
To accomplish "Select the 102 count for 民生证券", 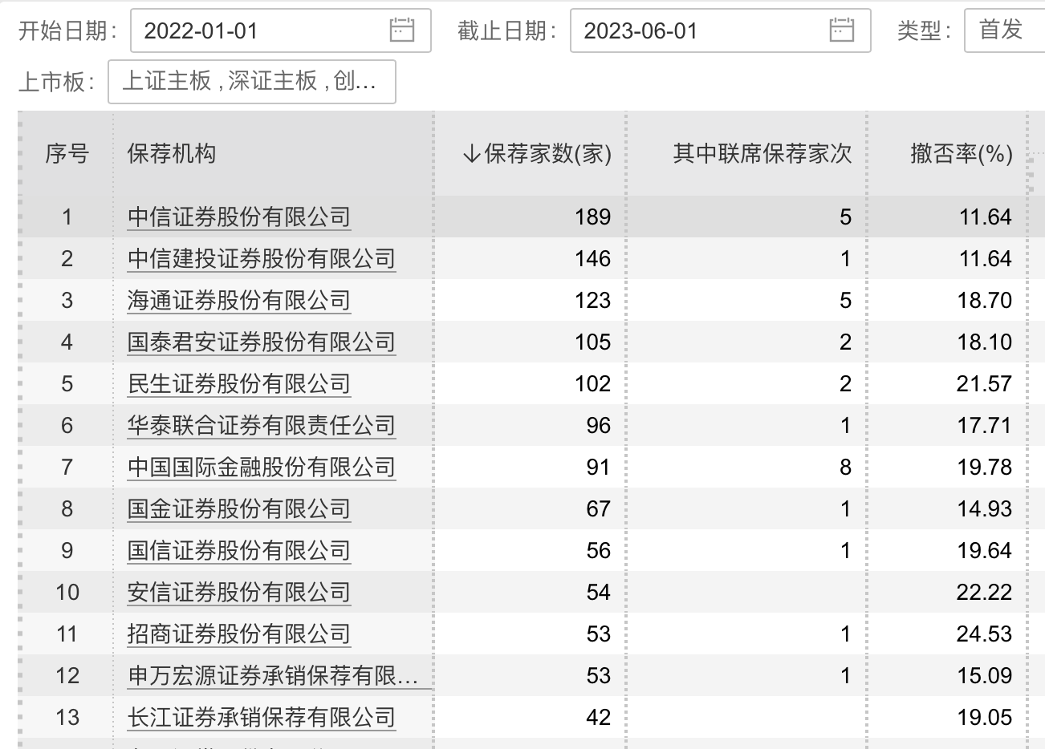I will pos(593,384).
